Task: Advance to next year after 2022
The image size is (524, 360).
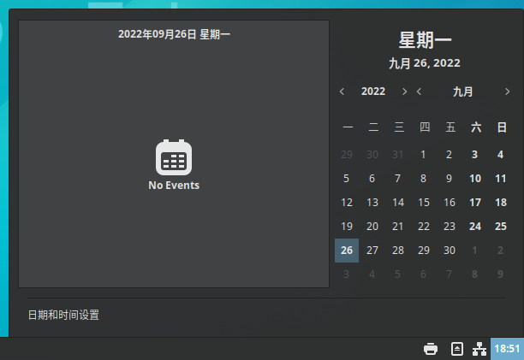Action: 404,91
